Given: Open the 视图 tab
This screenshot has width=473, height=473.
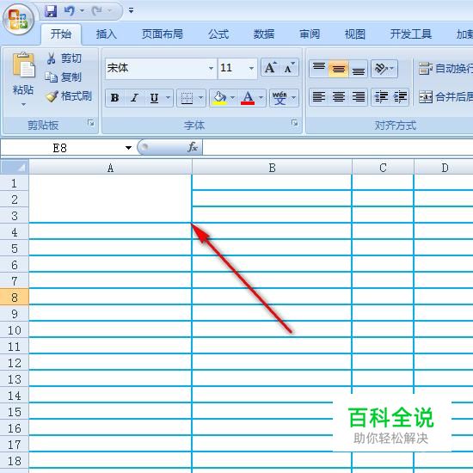Looking at the screenshot, I should (x=355, y=34).
